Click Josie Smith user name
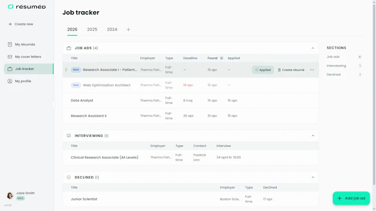The width and height of the screenshot is (376, 211). (25, 193)
